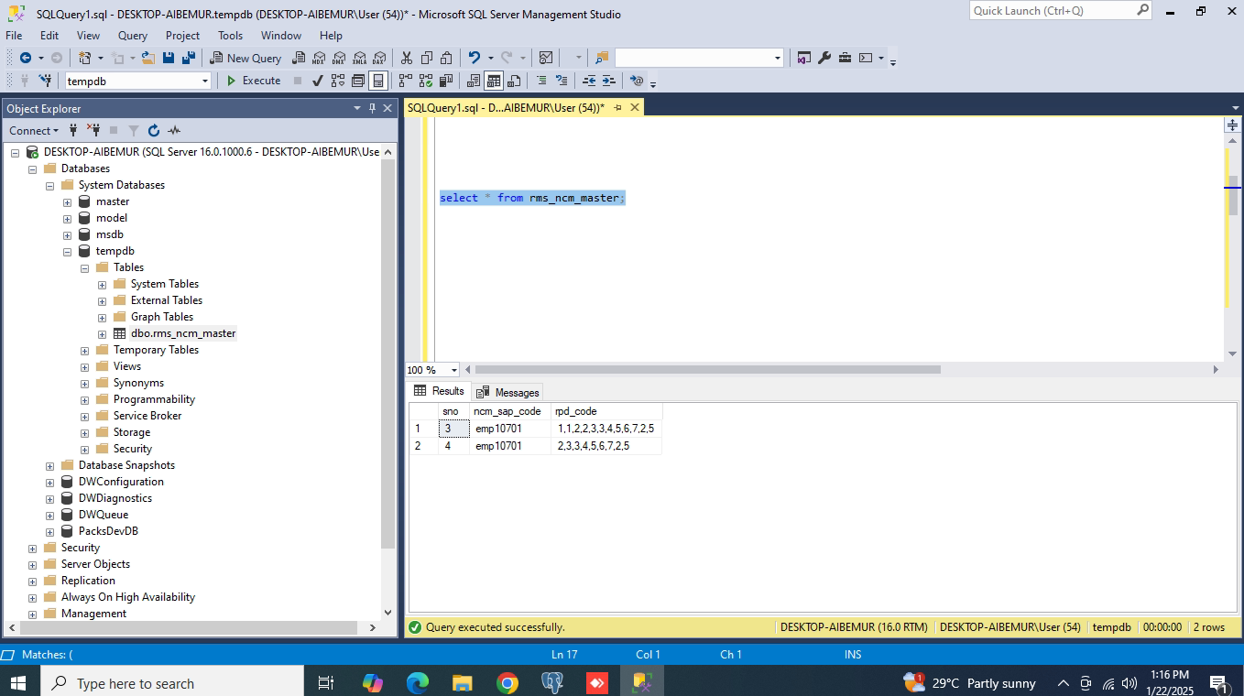Click Connect Object Explorer plug icon
This screenshot has height=696, width=1244.
point(74,130)
